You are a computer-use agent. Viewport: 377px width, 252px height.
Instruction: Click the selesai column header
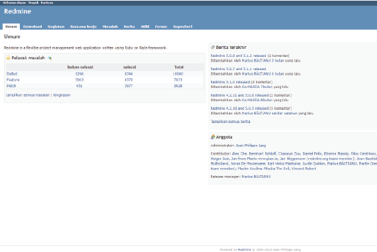[x=130, y=67]
